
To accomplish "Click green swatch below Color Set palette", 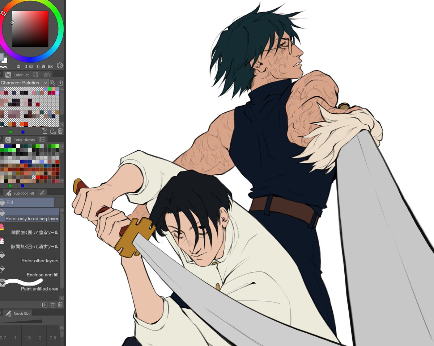I will pyautogui.click(x=10, y=132).
